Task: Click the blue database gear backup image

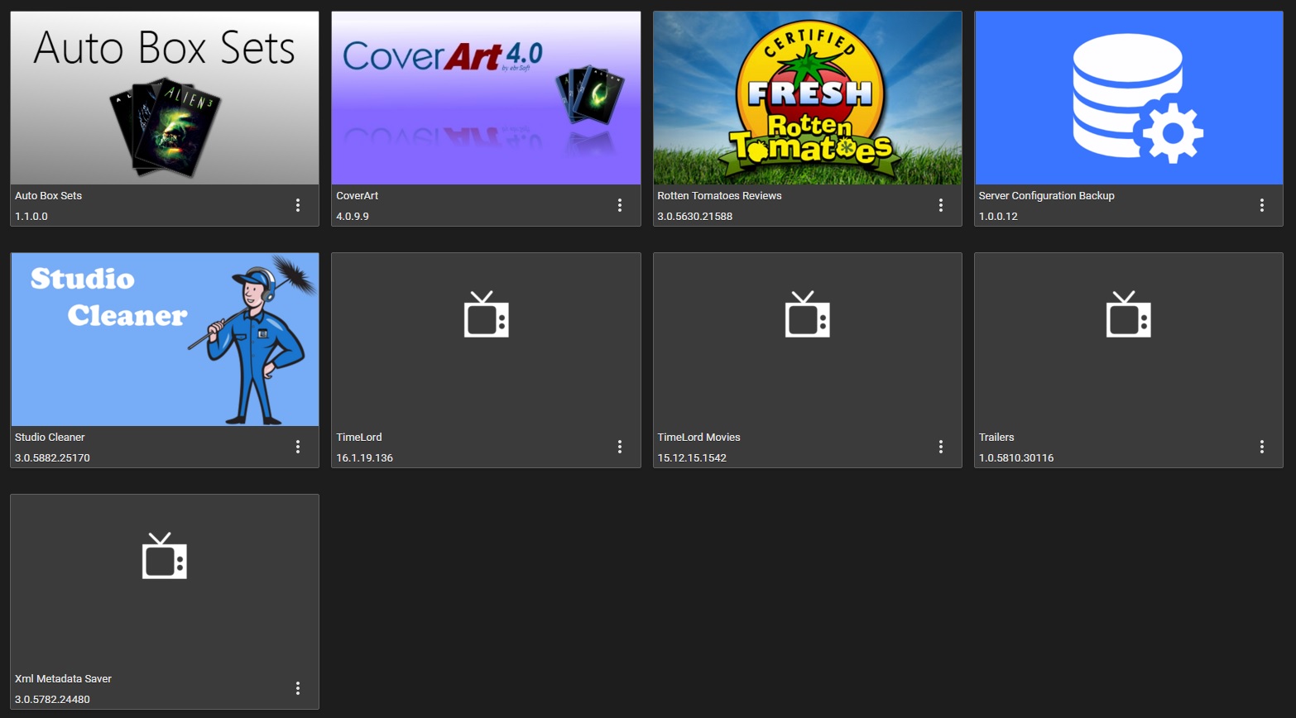Action: tap(1128, 98)
